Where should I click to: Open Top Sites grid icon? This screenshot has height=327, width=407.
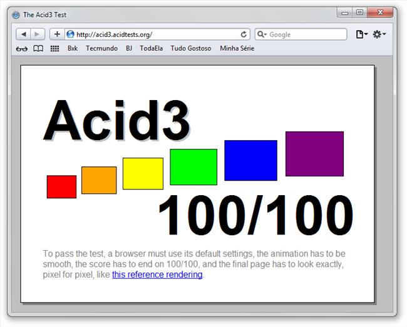click(x=54, y=49)
